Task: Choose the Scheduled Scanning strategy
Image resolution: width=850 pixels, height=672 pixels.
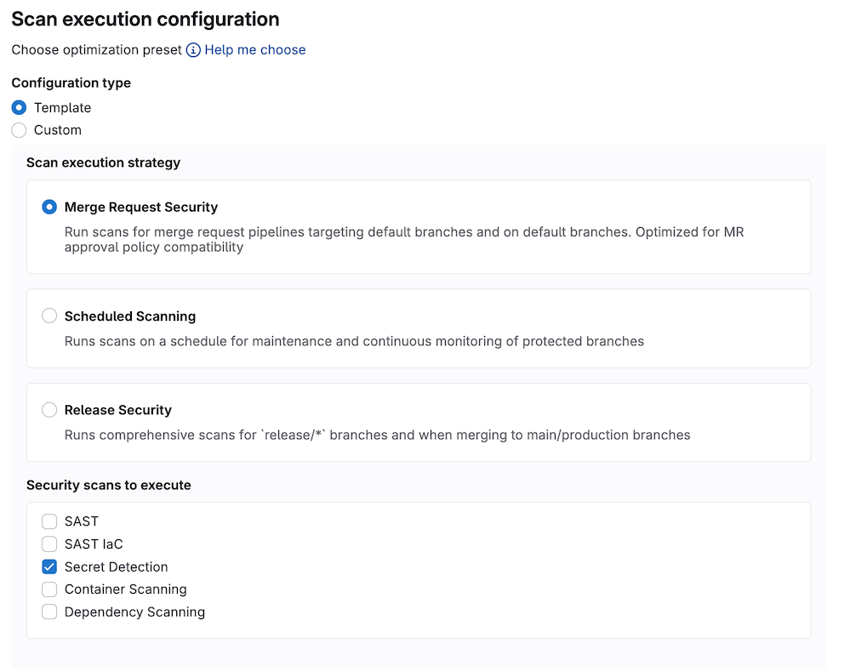Action: [x=48, y=315]
